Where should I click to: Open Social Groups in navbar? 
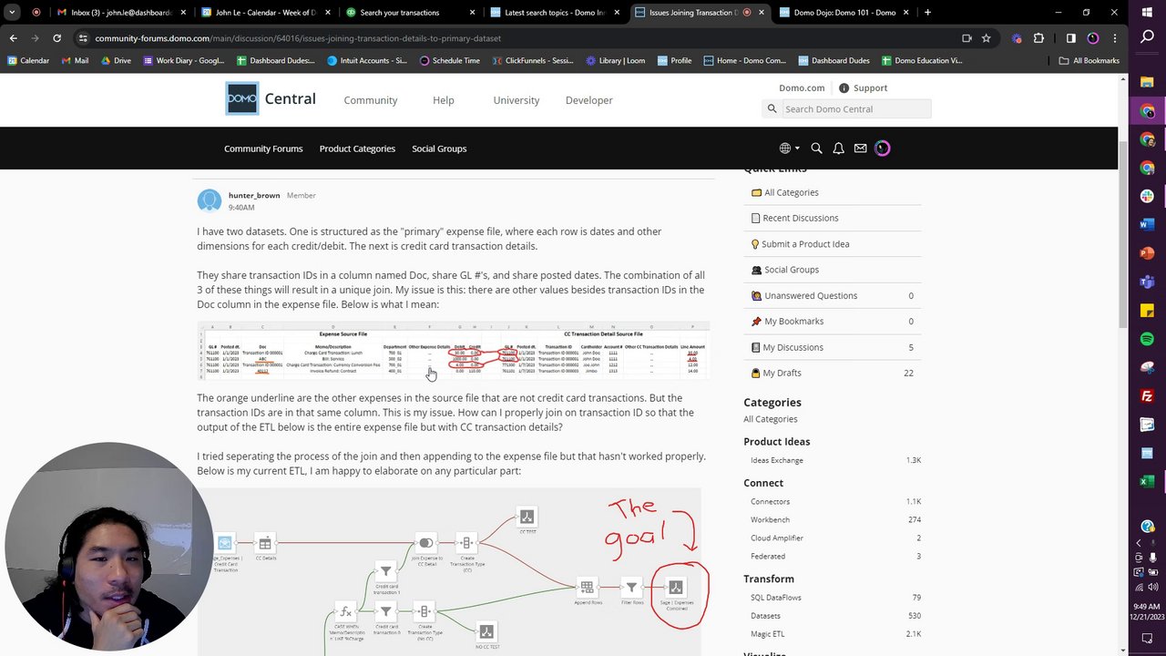439,149
